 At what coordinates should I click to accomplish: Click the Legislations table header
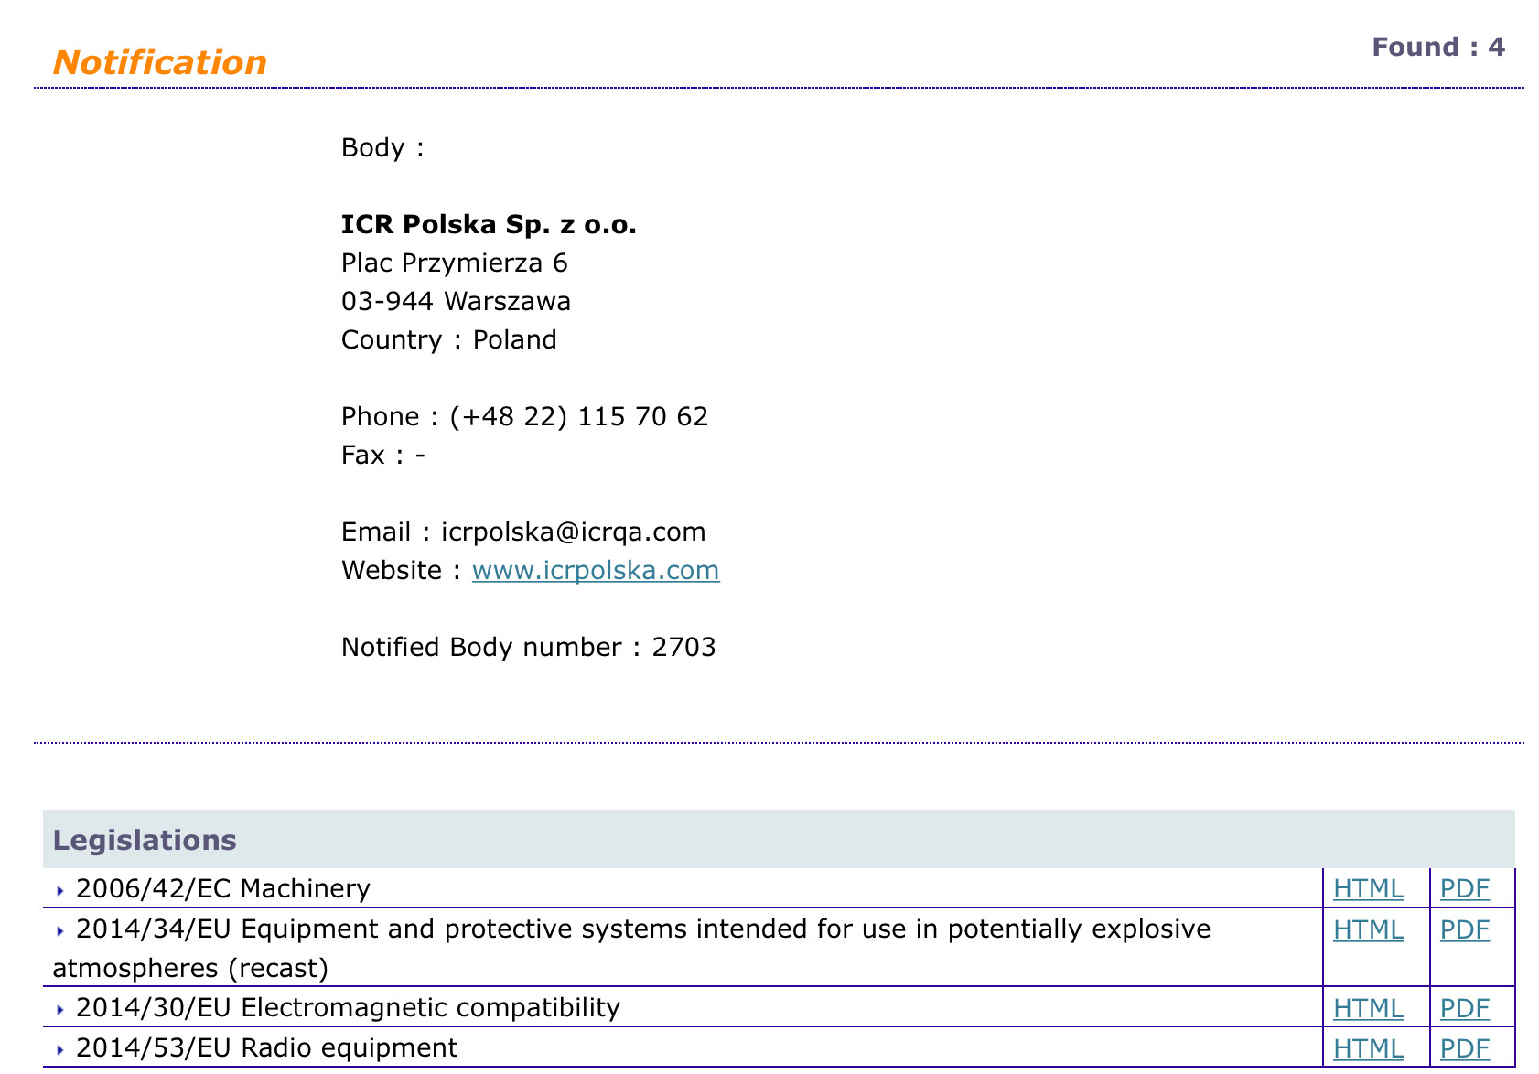[x=145, y=840]
